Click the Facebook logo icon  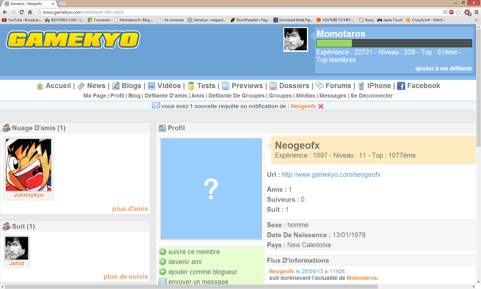pos(401,86)
